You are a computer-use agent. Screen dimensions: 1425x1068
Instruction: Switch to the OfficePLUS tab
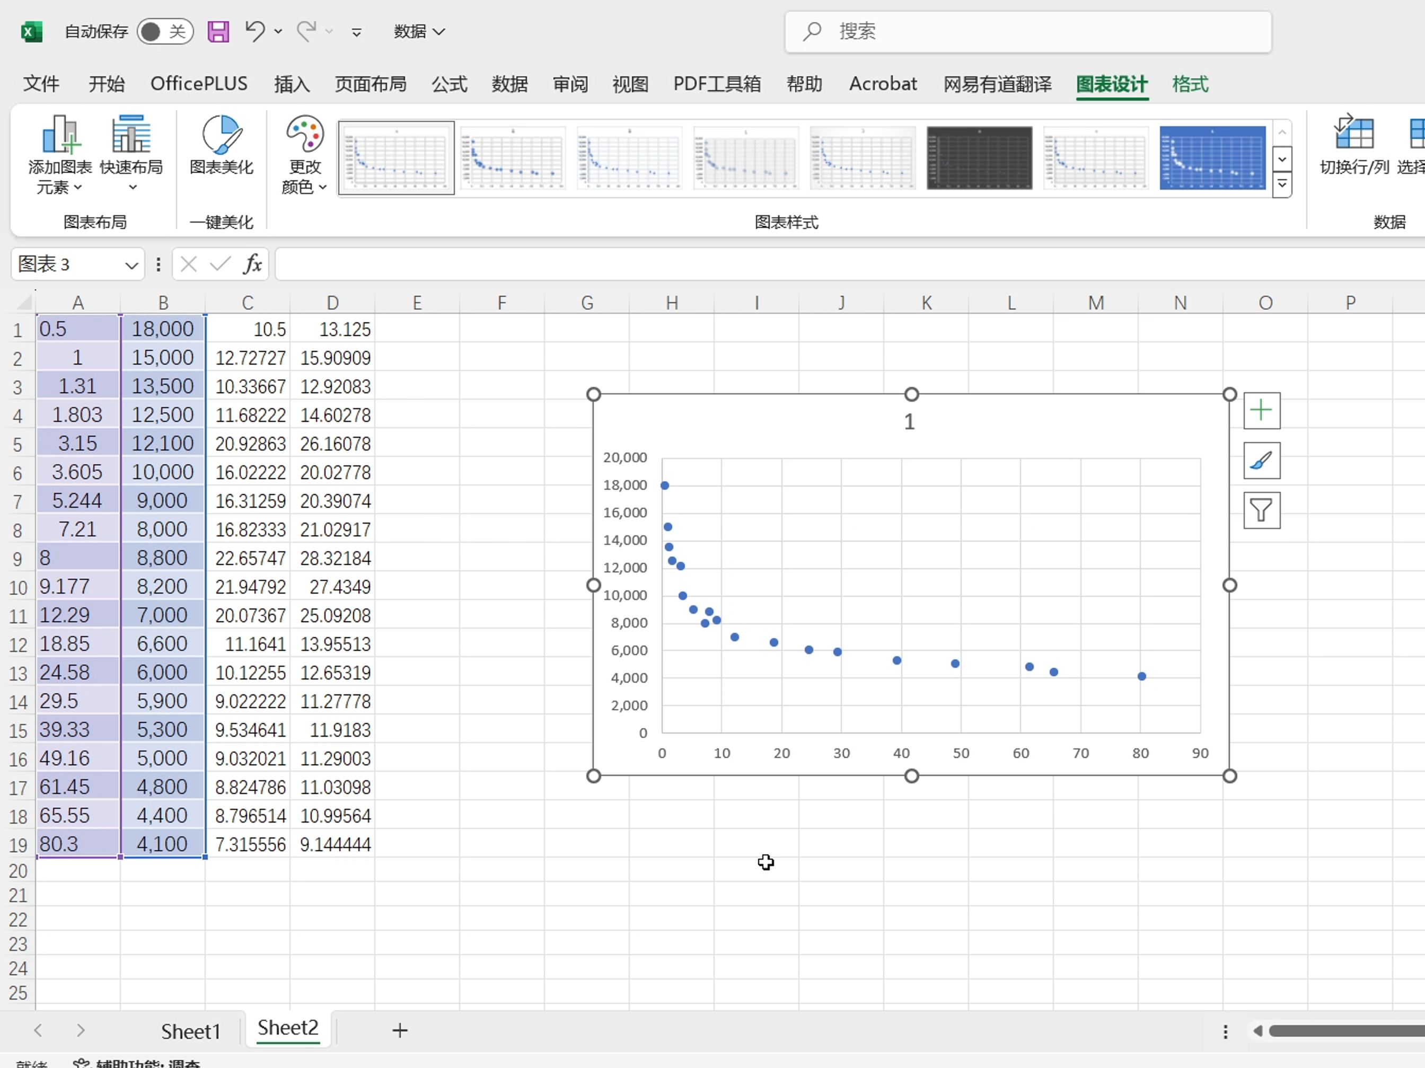tap(199, 84)
